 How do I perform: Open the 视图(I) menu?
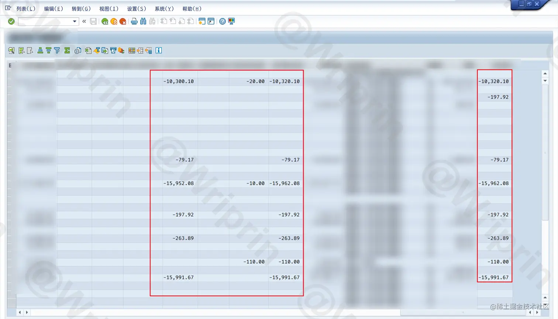pos(108,8)
